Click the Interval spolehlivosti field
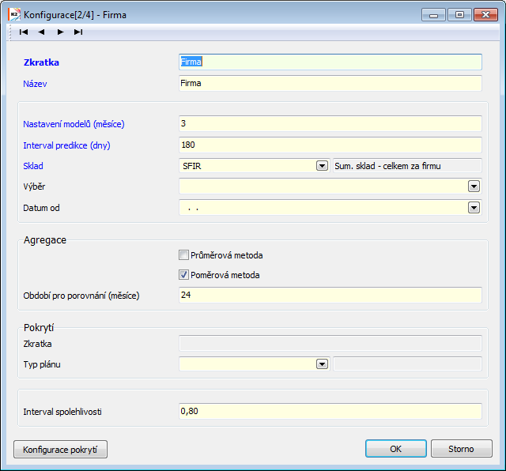Screen dimensions: 506x471 [x=330, y=411]
